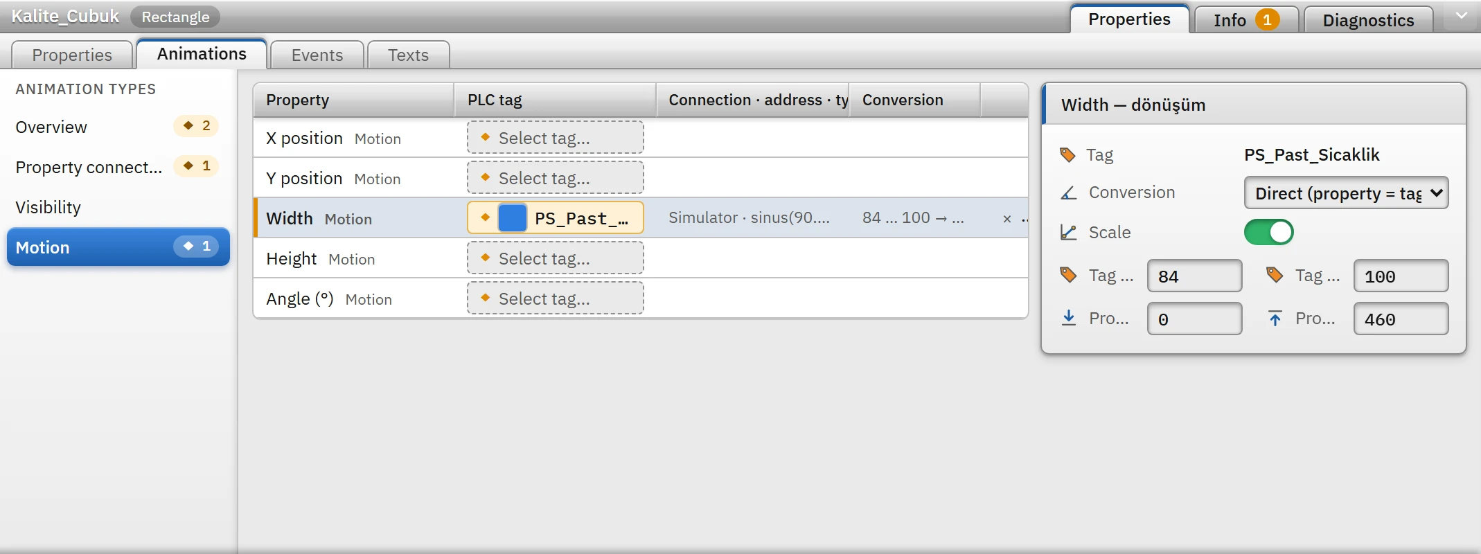Collapse the inspector using top-right chevron
1481x554 pixels.
pos(1462,16)
